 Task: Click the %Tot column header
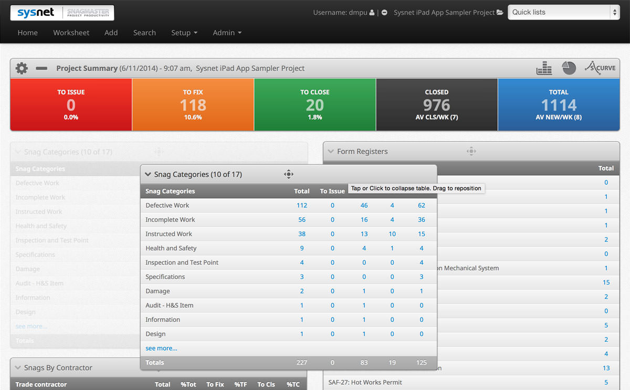188,384
